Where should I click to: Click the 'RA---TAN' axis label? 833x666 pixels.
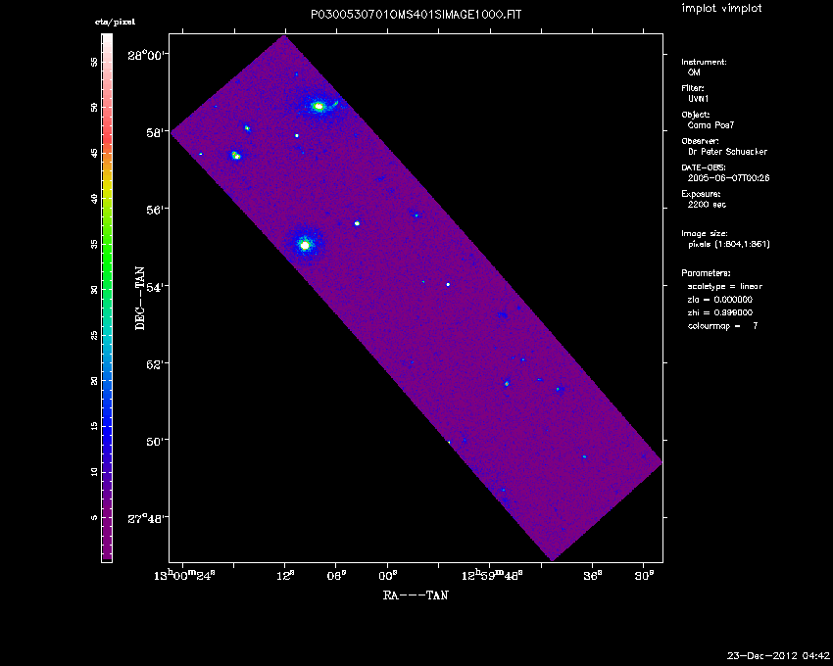(416, 595)
